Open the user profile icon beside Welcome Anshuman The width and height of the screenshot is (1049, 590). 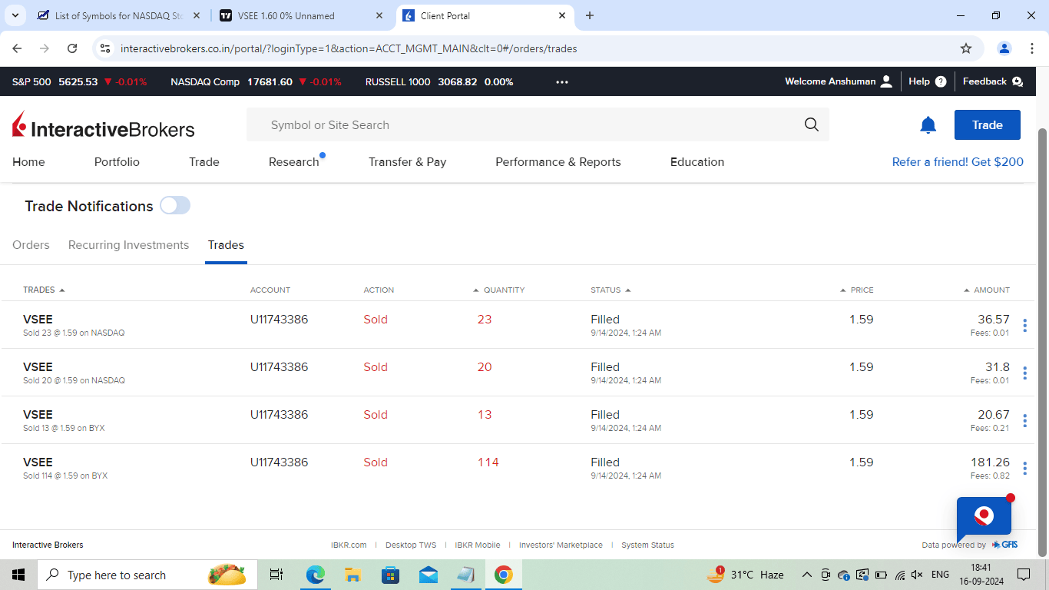[x=886, y=81]
